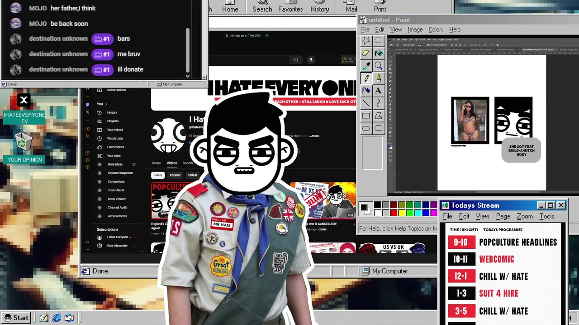Image resolution: width=579 pixels, height=325 pixels.
Task: Select the Free-Form Select tool in Paint
Action: tap(366, 41)
